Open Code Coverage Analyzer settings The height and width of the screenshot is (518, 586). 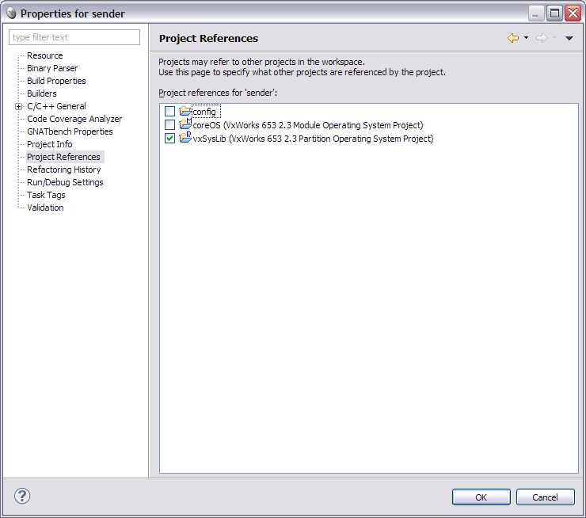pyautogui.click(x=74, y=120)
